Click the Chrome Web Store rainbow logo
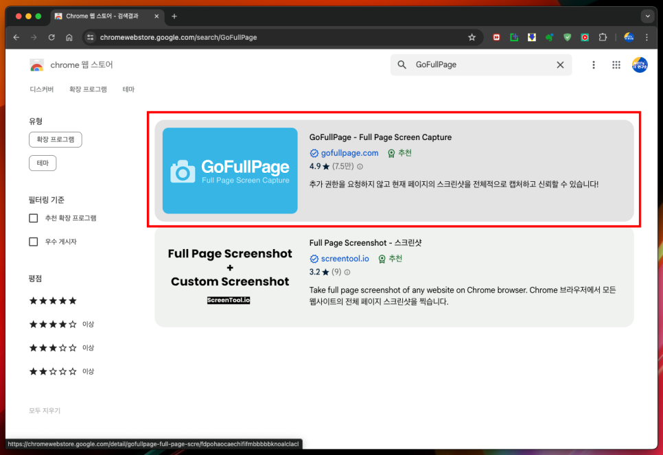663x455 pixels. point(37,65)
